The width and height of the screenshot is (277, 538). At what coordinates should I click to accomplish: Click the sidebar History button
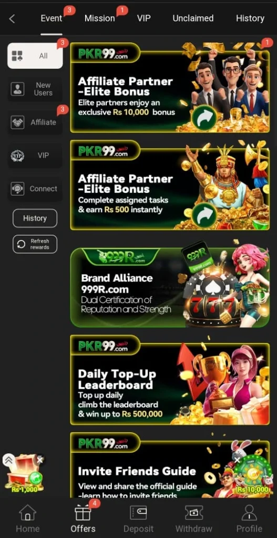point(35,218)
